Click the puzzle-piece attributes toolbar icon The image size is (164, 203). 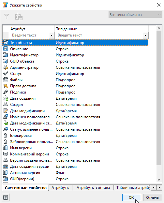click(x=19, y=16)
